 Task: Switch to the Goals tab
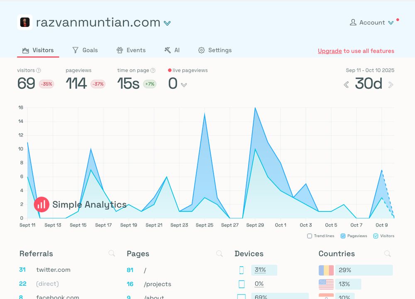coord(85,50)
